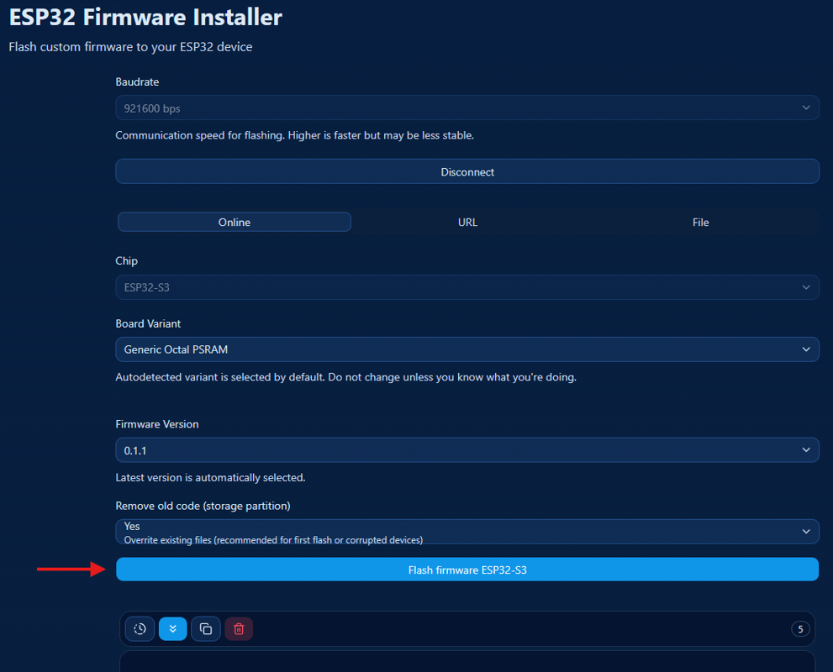Click the 'Latest version is automatically selected.' text
Screen dimensions: 833x672
pyautogui.click(x=210, y=478)
